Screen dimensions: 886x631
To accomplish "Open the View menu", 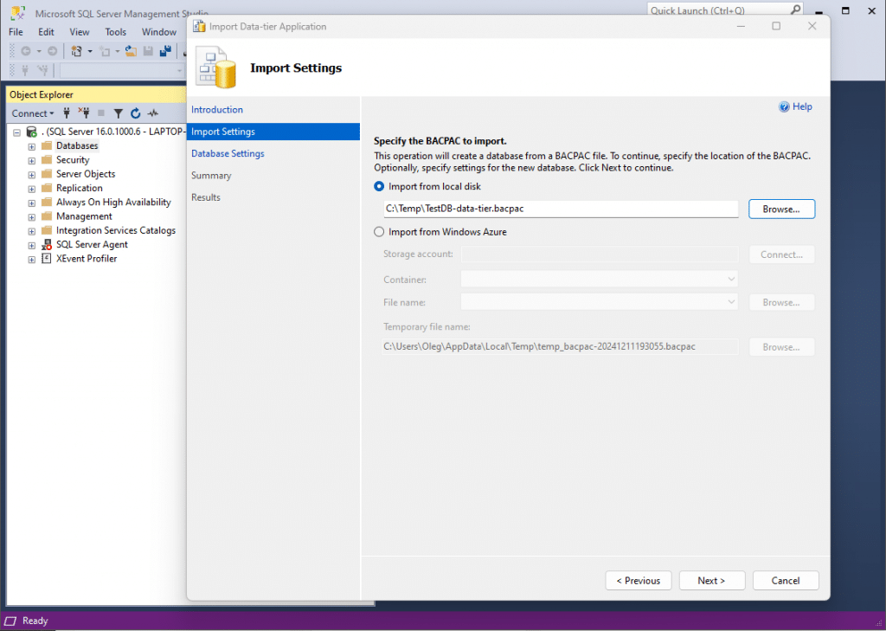I will point(80,32).
